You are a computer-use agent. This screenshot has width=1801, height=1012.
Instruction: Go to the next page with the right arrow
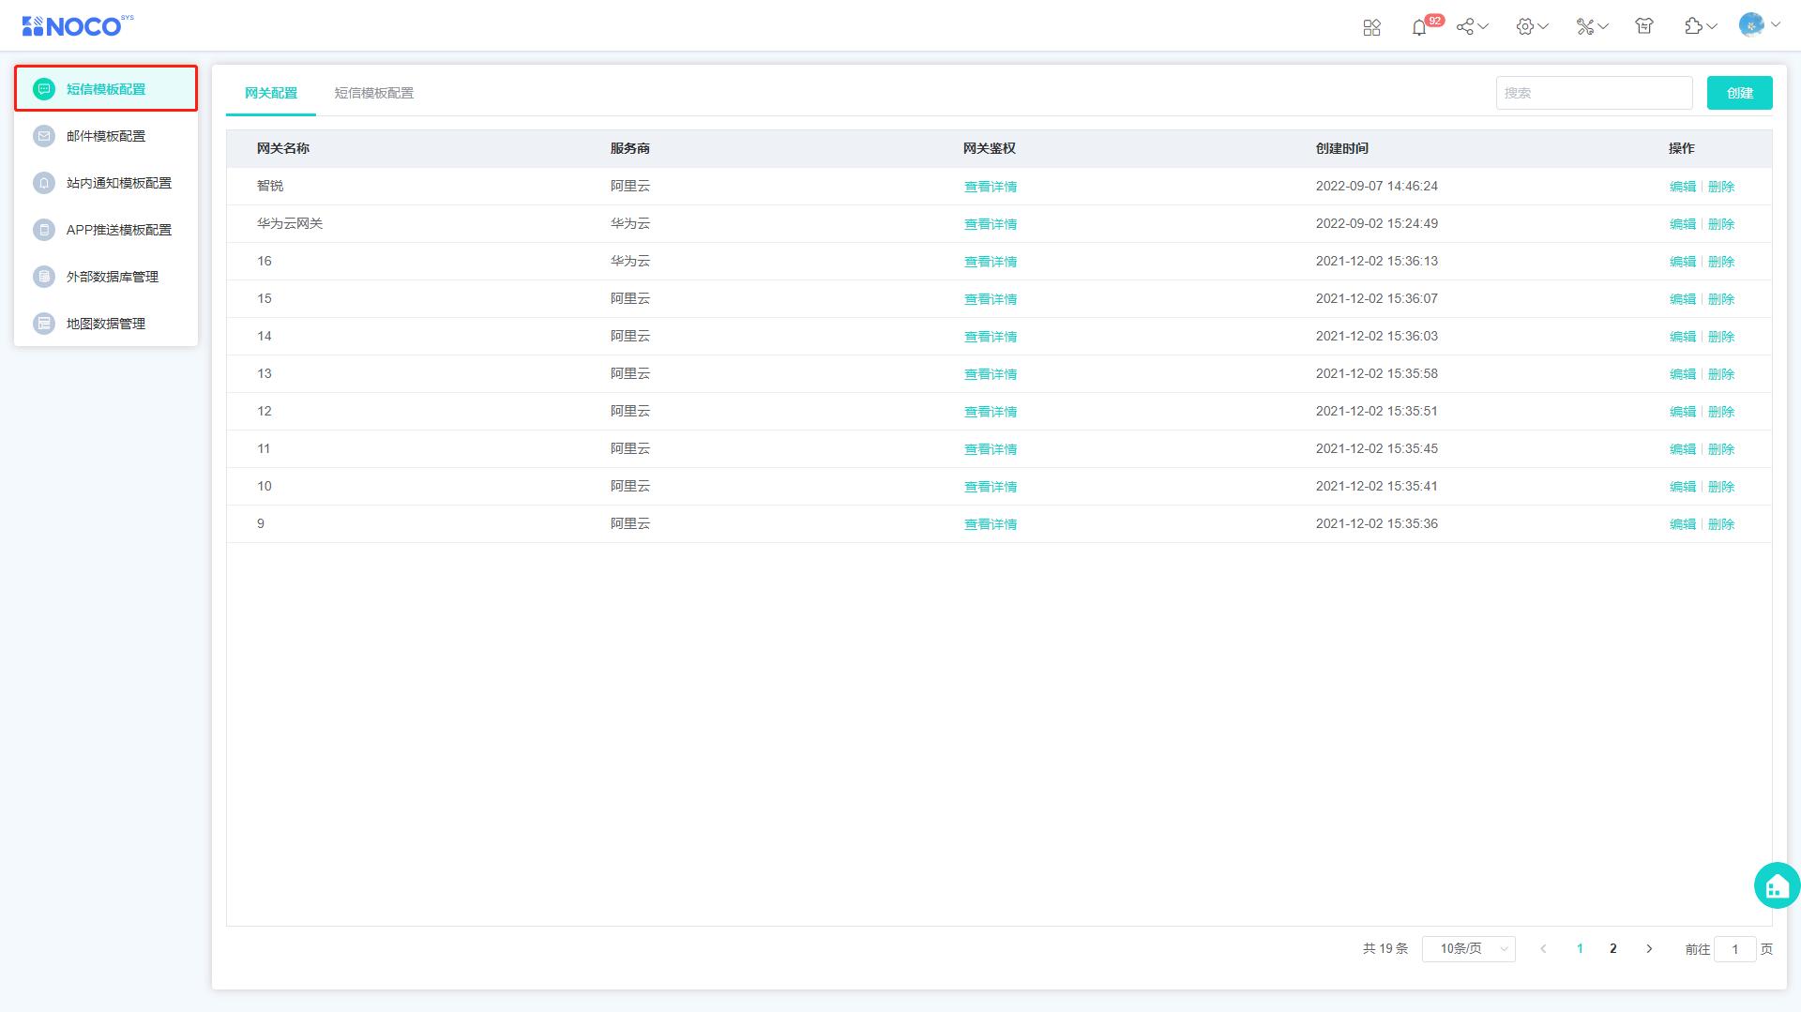tap(1649, 949)
